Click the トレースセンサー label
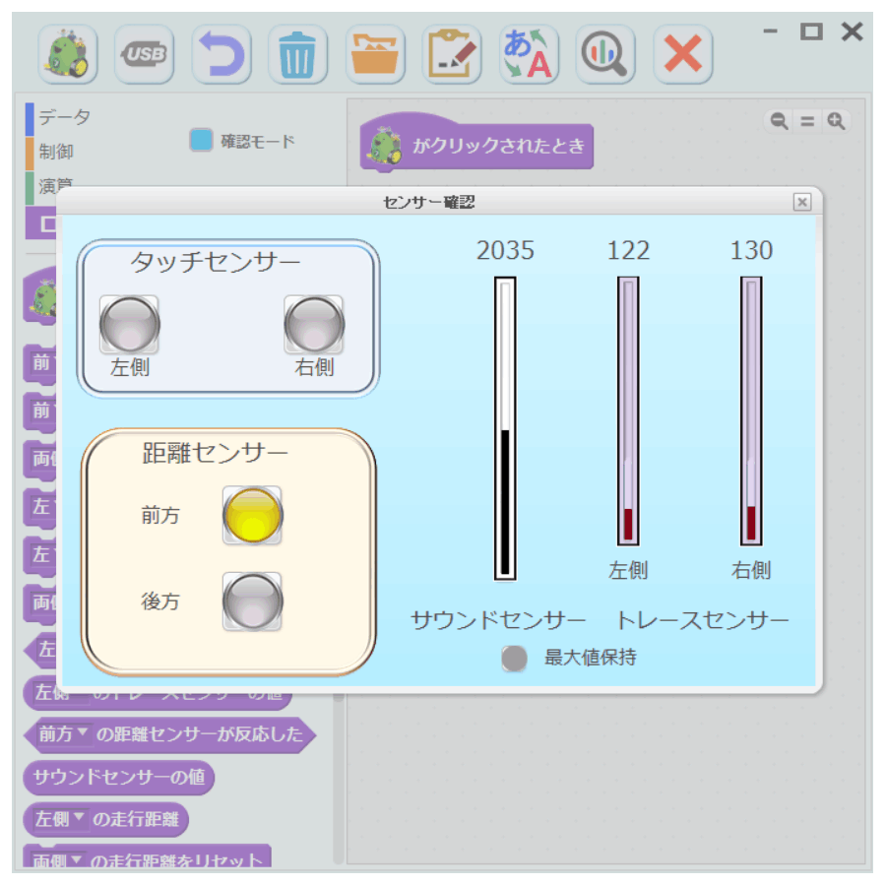The image size is (886, 886). click(x=702, y=620)
